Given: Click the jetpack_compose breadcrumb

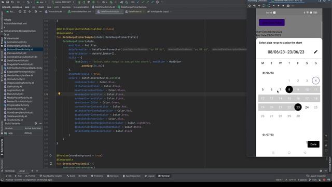Looking at the screenshot, I should [12, 7].
